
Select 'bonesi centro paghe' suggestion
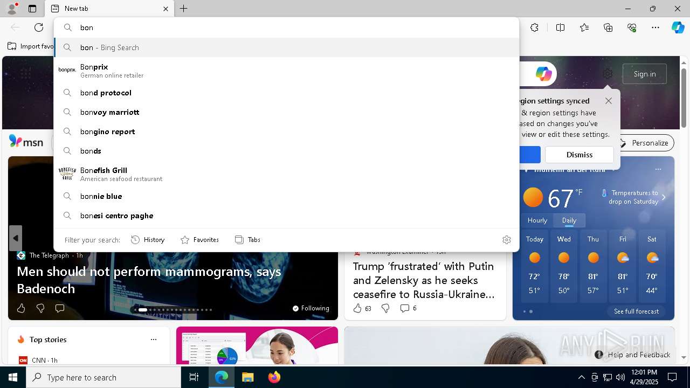pos(286,216)
